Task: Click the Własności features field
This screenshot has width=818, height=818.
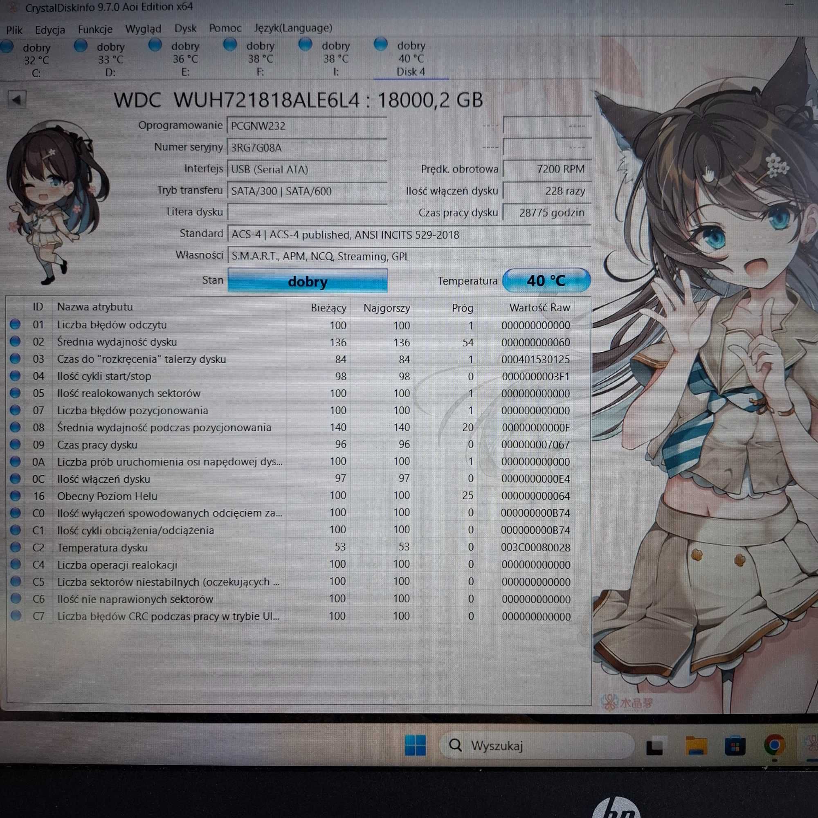Action: pyautogui.click(x=409, y=256)
